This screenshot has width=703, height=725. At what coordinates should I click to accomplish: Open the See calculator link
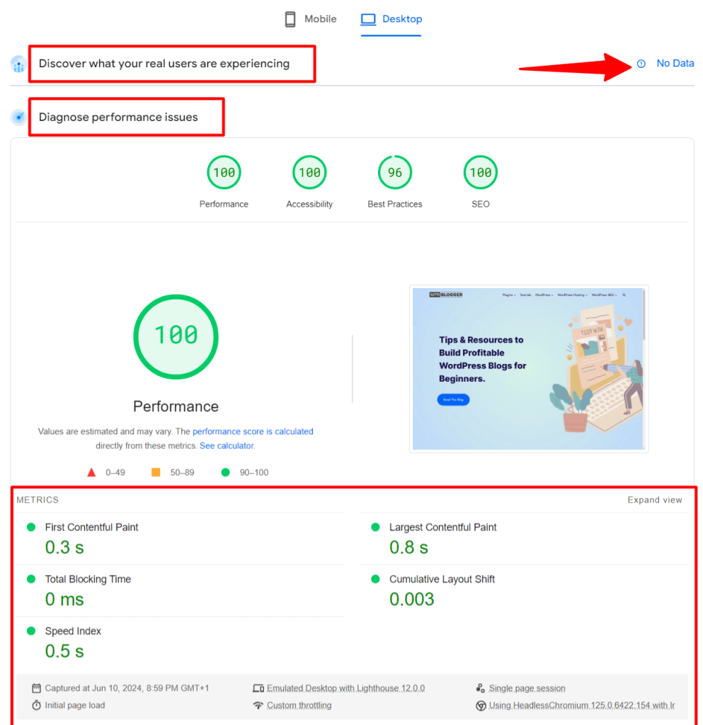click(227, 446)
